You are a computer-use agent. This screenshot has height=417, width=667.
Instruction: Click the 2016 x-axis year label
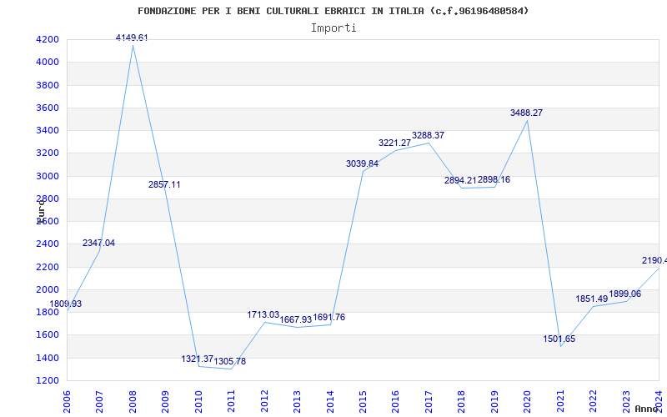pos(395,401)
